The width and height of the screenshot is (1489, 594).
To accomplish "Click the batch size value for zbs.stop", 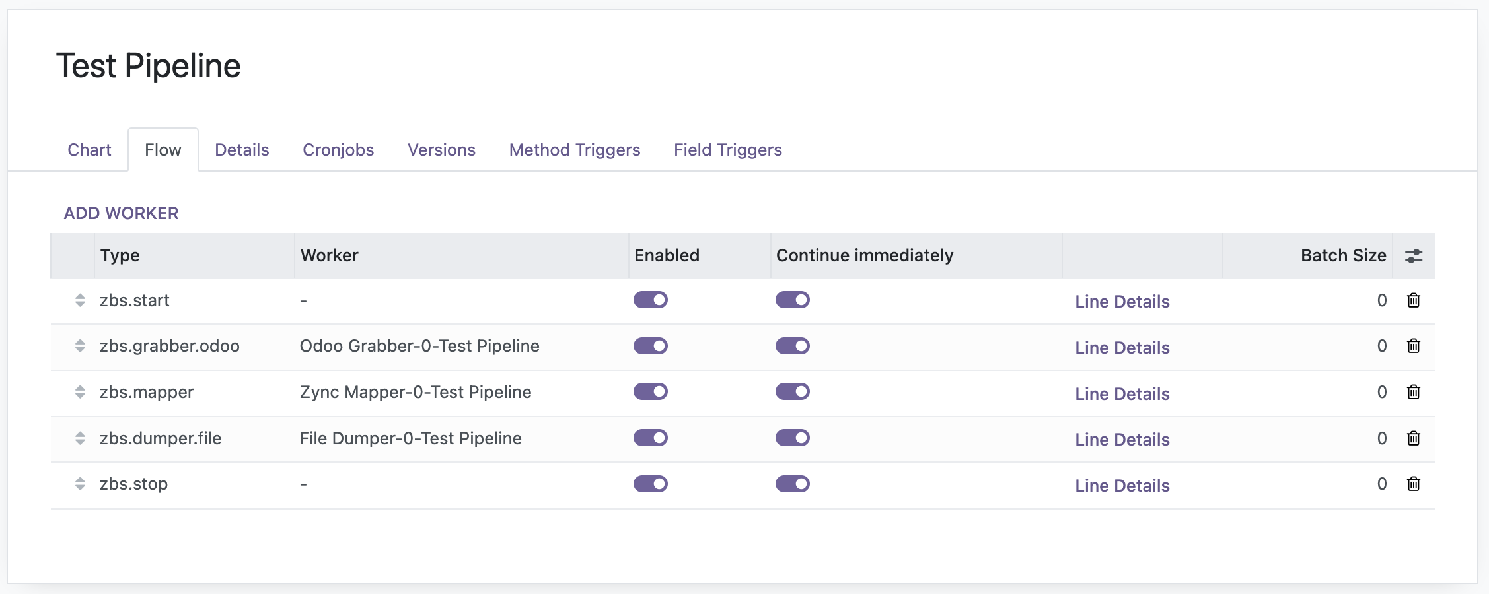I will click(1381, 484).
